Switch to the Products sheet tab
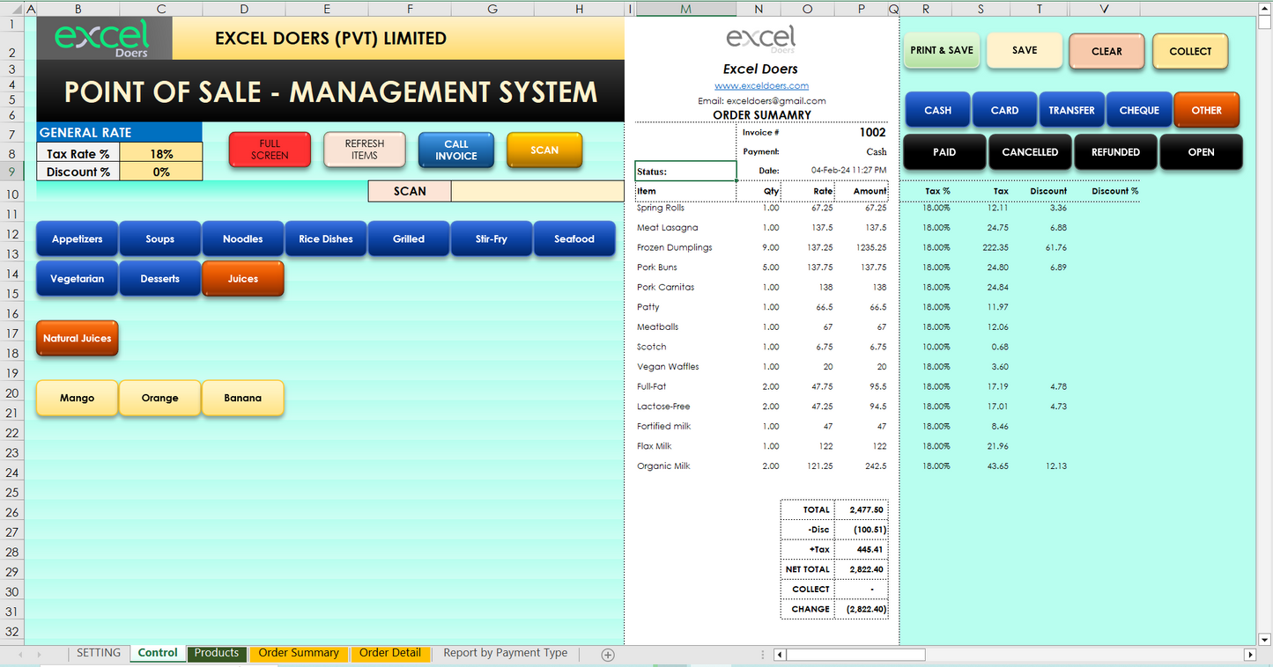The height and width of the screenshot is (667, 1273). tap(216, 653)
